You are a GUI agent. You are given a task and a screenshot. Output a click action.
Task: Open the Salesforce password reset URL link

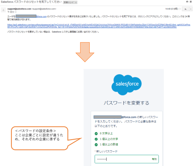(x=99, y=26)
